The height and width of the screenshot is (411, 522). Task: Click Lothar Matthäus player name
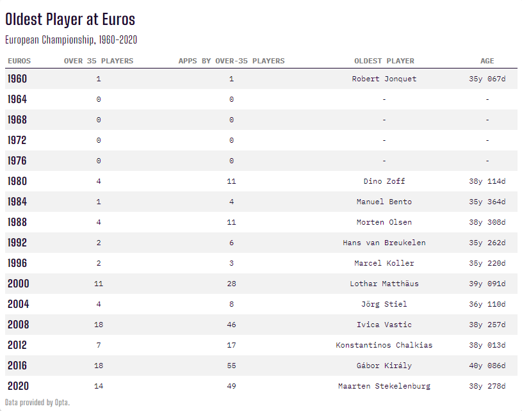384,284
